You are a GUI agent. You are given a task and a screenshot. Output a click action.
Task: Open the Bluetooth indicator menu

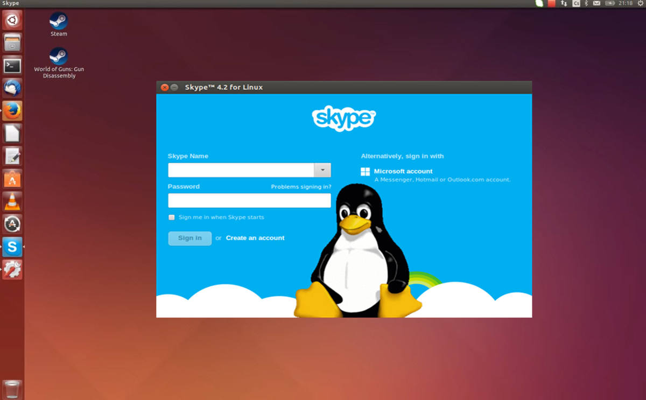tap(586, 3)
